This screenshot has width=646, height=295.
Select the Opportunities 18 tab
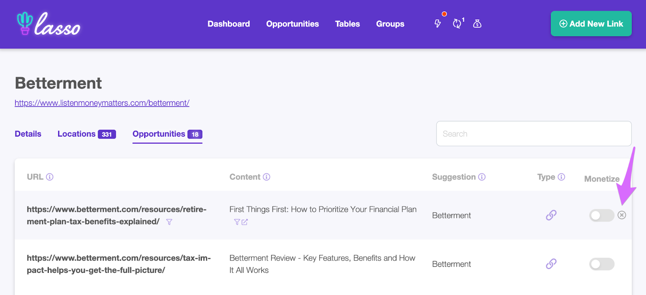pyautogui.click(x=167, y=134)
